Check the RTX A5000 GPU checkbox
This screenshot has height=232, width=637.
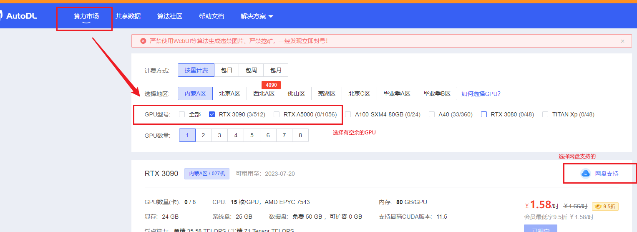pyautogui.click(x=277, y=114)
